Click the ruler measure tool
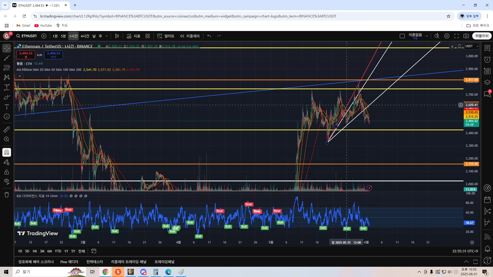The image size is (493, 277). point(7,130)
